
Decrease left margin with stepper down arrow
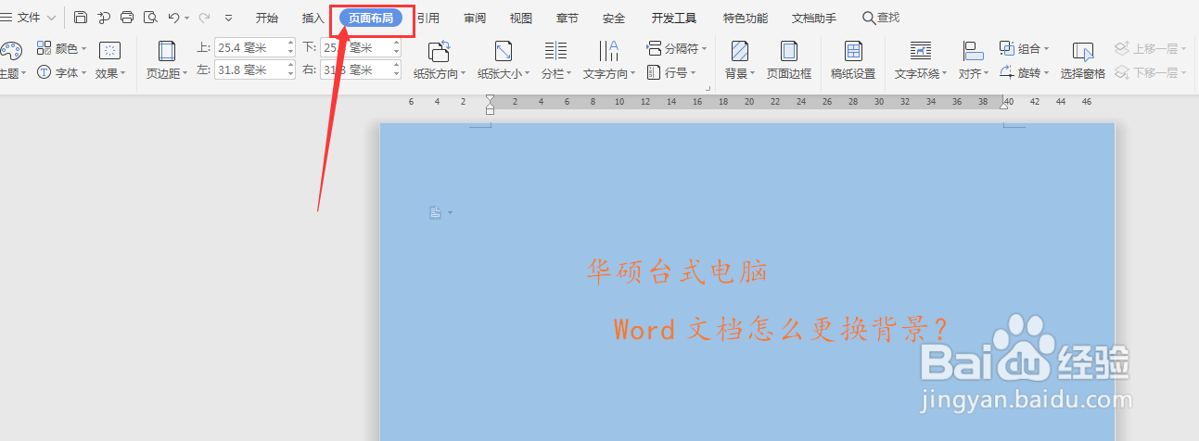pos(291,74)
